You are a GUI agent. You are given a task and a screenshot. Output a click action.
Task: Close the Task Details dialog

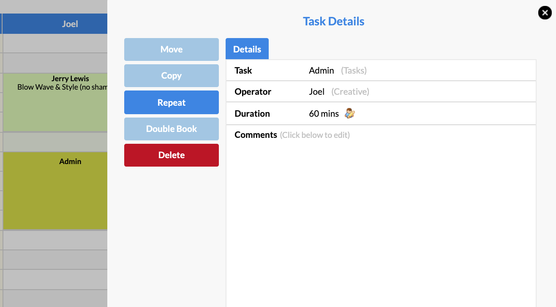click(x=544, y=13)
